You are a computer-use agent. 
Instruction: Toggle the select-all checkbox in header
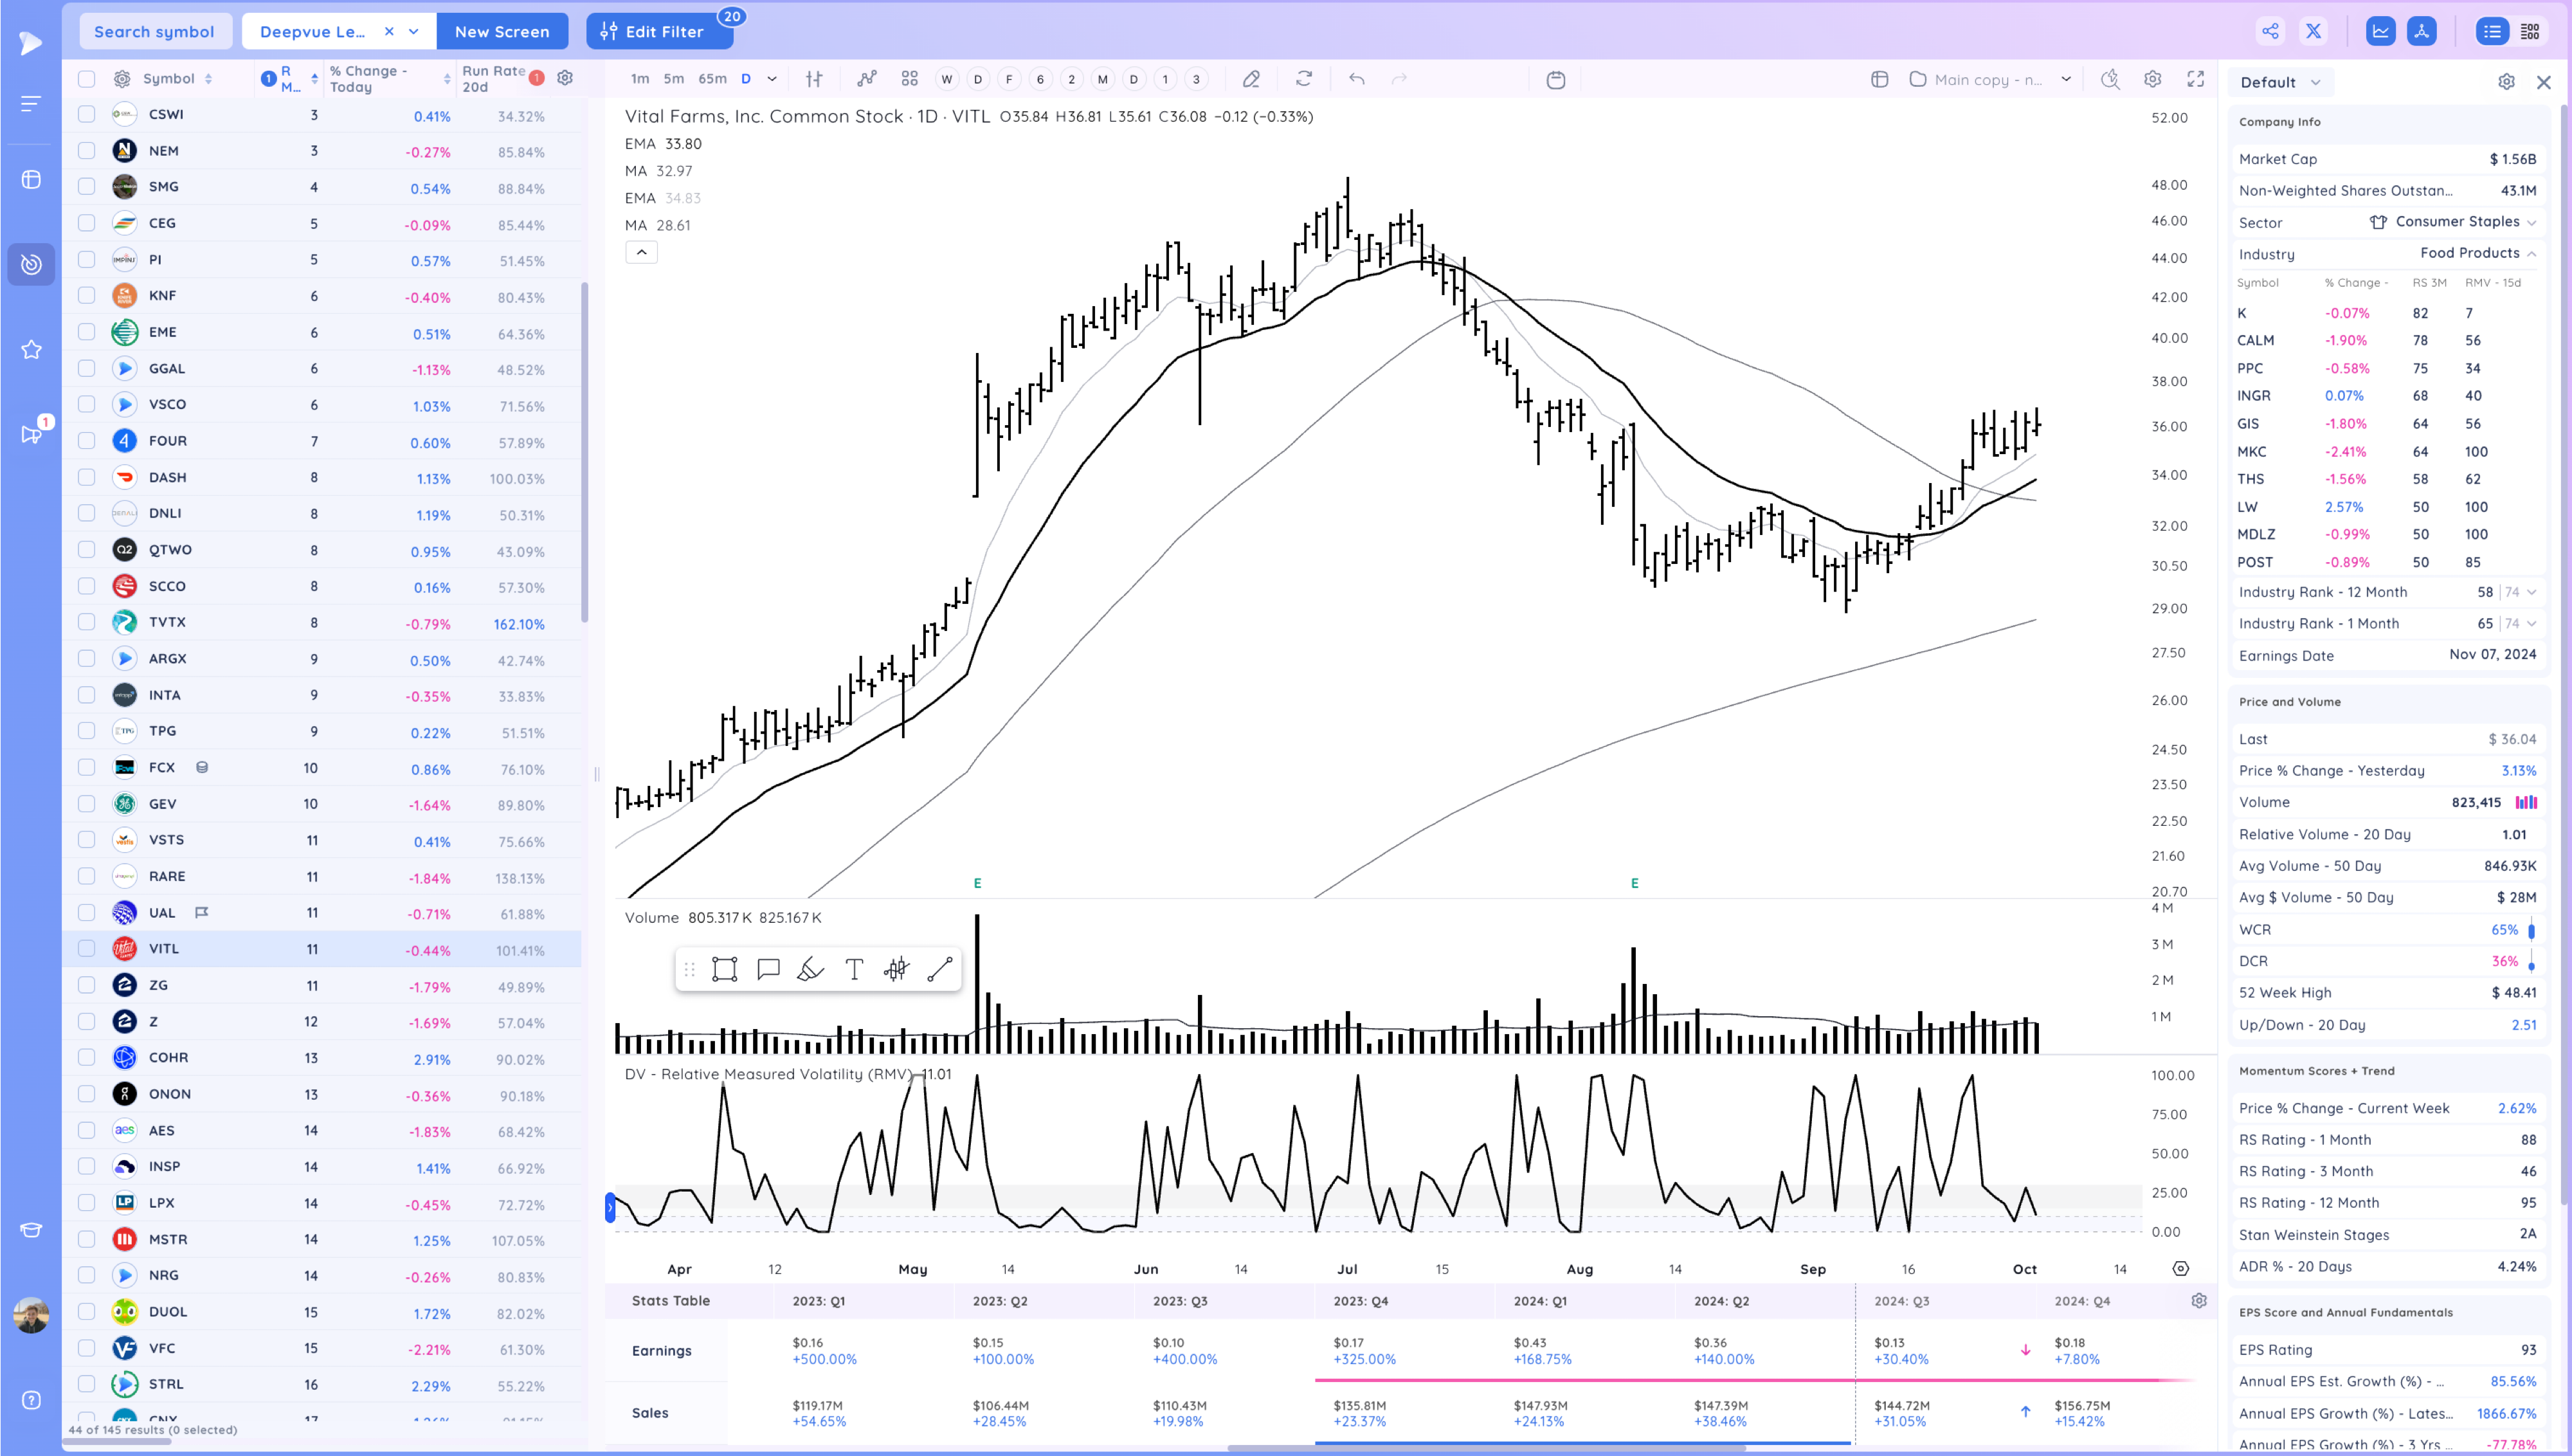click(87, 79)
